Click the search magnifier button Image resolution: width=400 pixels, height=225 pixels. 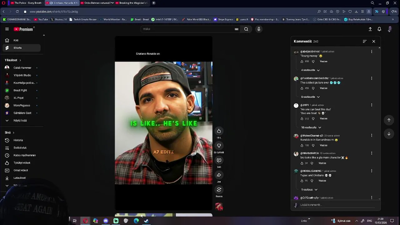[x=246, y=29]
